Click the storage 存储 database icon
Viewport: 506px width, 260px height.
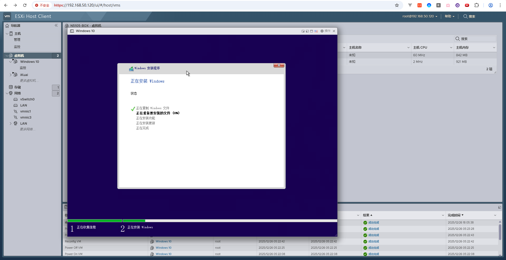(11, 87)
